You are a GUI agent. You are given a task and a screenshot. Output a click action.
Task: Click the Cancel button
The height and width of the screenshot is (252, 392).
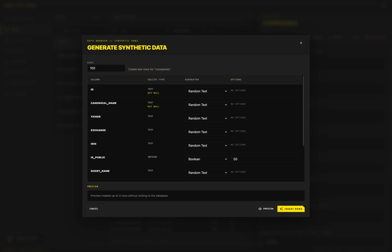pyautogui.click(x=94, y=209)
